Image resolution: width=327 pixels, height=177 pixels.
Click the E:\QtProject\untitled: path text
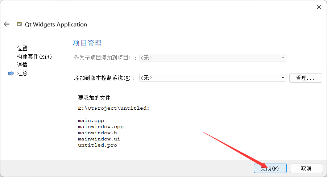click(113, 108)
